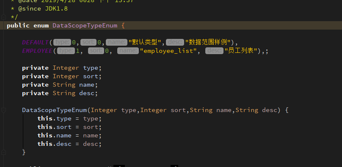Click the 'sort:' hint in EMPLOYEE line
The width and height of the screenshot is (342, 167).
point(96,51)
